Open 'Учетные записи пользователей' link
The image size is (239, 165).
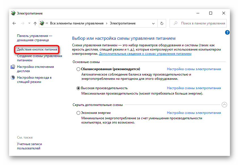click(x=29, y=146)
